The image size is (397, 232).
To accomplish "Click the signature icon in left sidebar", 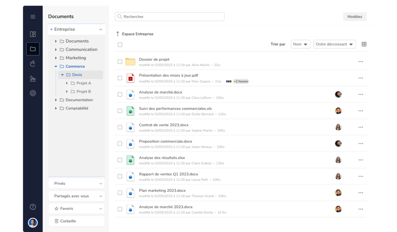I will pos(33,78).
